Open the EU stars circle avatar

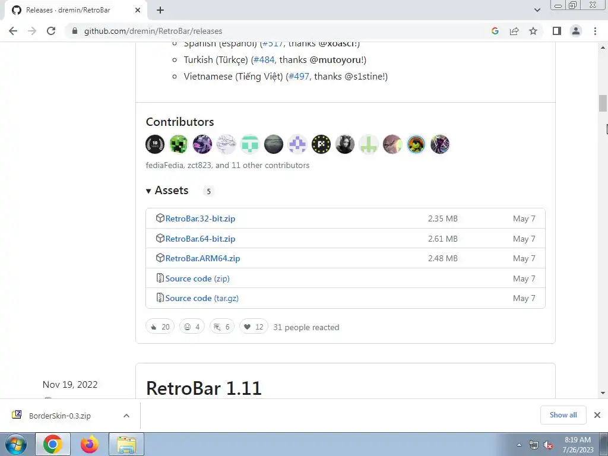321,144
